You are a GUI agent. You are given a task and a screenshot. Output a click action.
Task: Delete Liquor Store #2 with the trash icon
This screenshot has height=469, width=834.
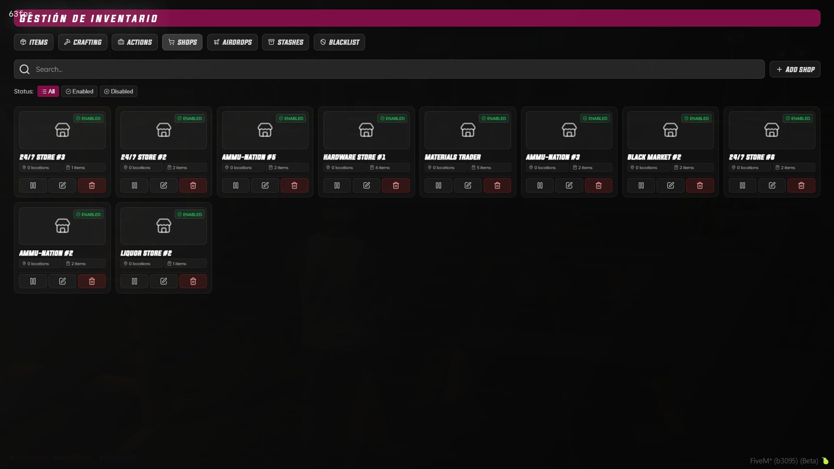(x=193, y=281)
